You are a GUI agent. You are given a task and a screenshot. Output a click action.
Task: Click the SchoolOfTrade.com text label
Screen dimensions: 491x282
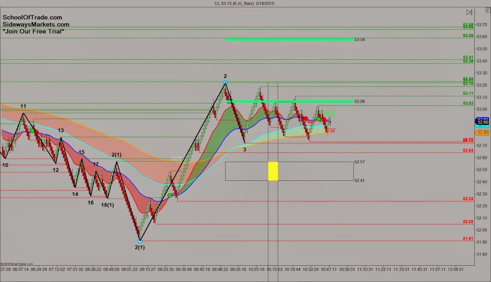pyautogui.click(x=32, y=18)
